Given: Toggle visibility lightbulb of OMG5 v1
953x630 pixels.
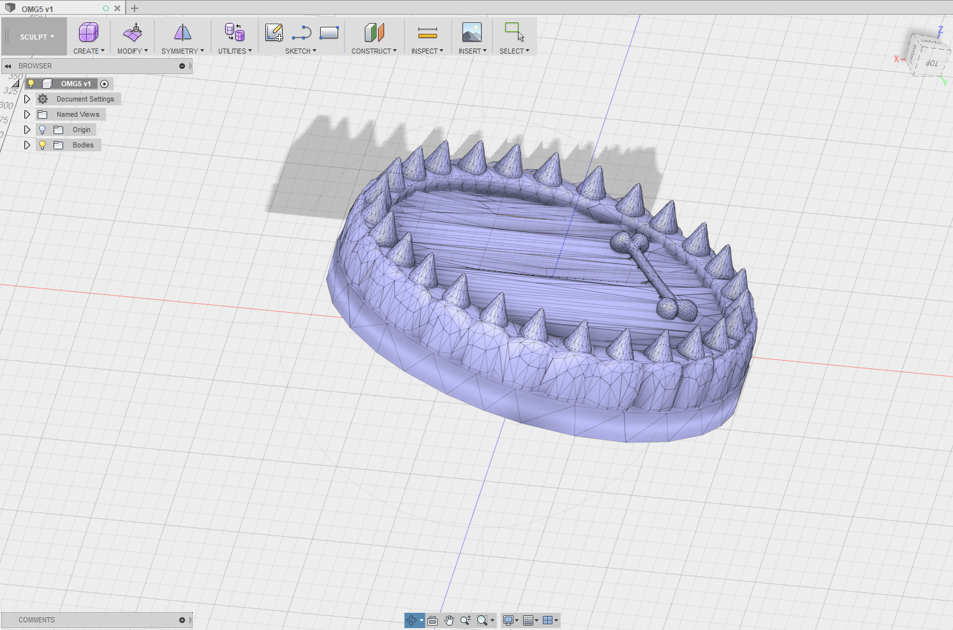Looking at the screenshot, I should click(31, 84).
